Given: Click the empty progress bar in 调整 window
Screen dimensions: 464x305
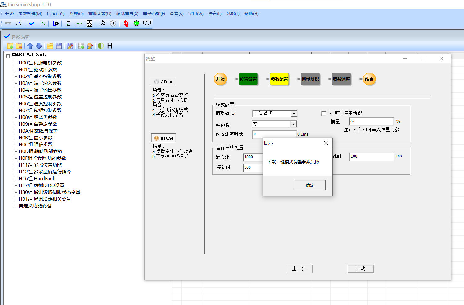Looking at the screenshot, I should (x=322, y=97).
